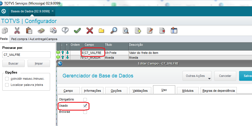Move C7_VALFRE field down with arrow
Viewport: 252px width, 126px height.
[x=67, y=52]
